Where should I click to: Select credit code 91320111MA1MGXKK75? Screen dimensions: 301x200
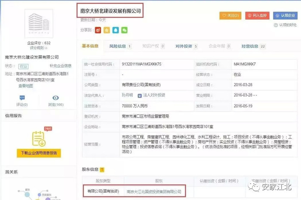[141, 64]
